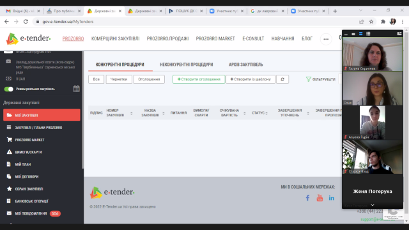
Task: Click Галина Скрипник video thumbnail
Action: click(373, 54)
